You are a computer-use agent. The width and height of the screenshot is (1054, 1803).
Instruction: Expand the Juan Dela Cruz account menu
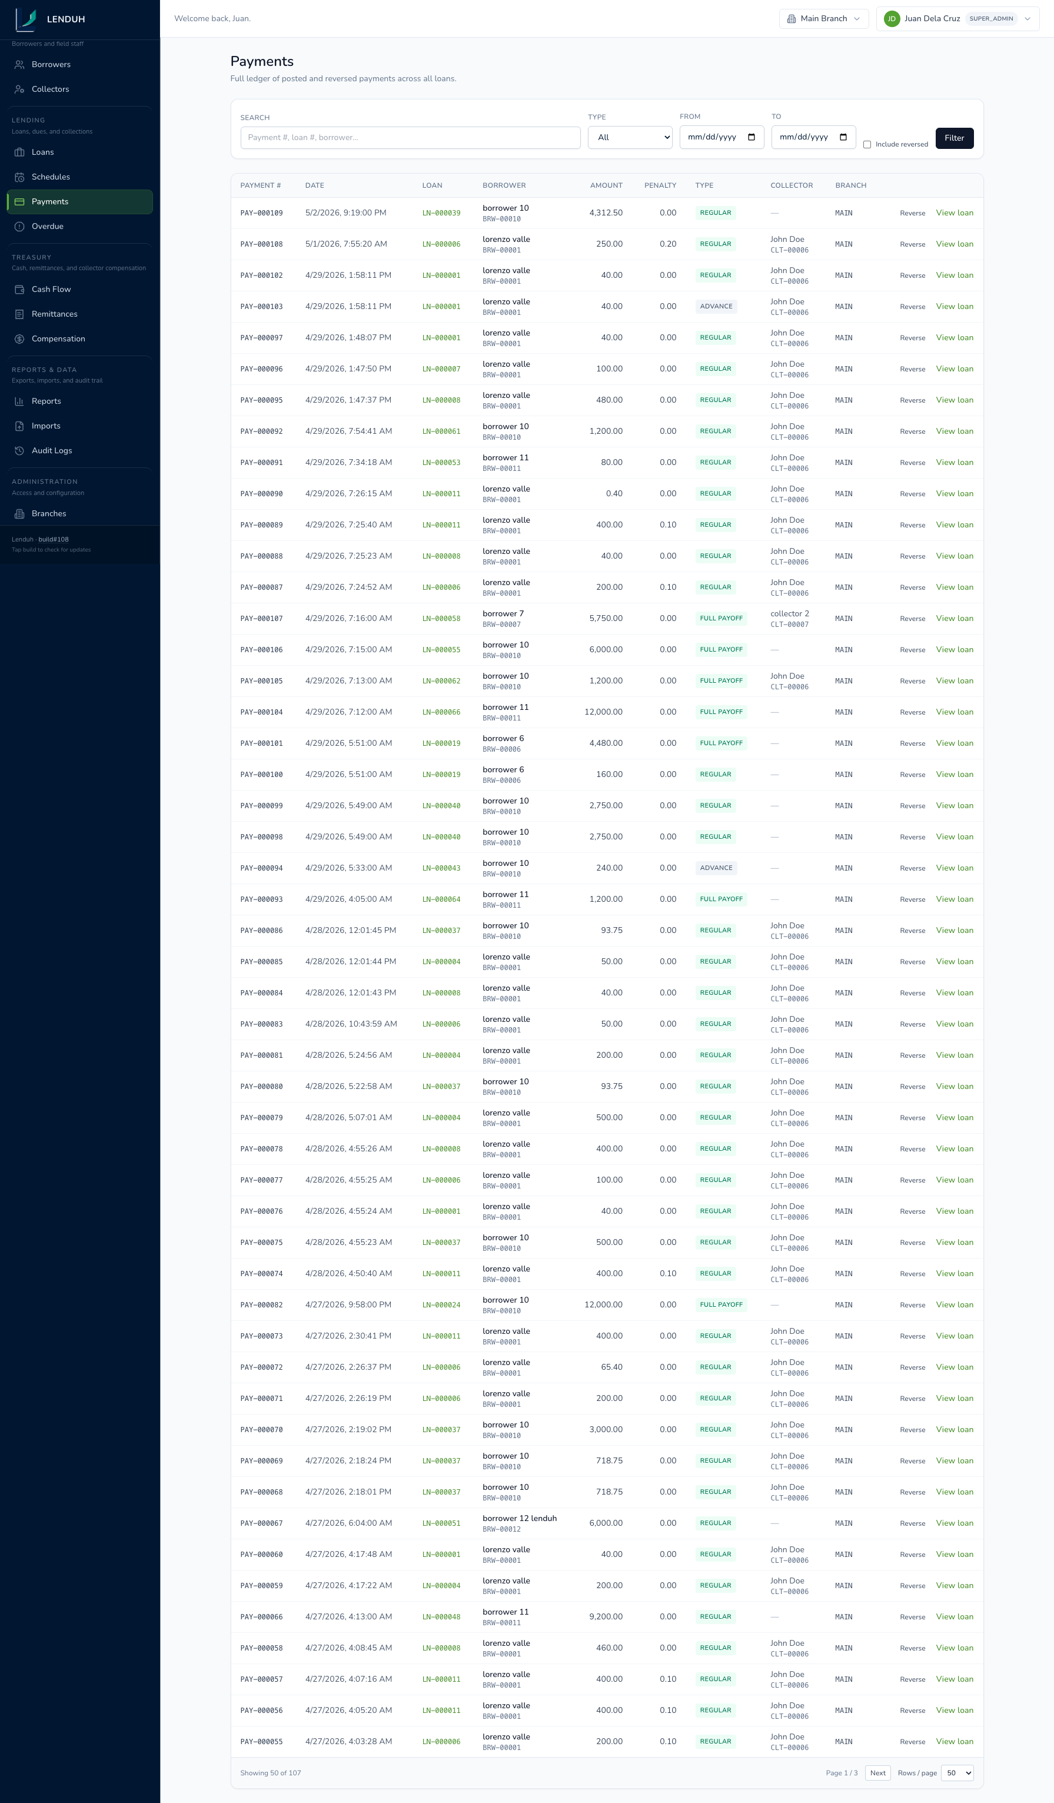pyautogui.click(x=957, y=19)
